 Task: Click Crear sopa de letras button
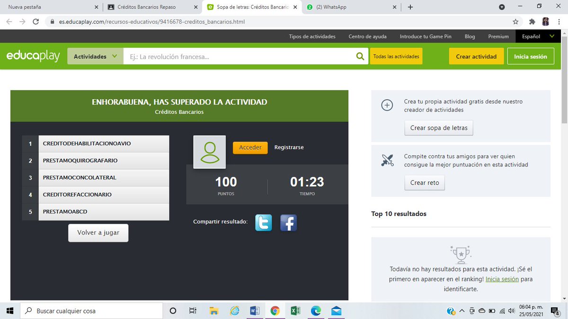pyautogui.click(x=439, y=128)
